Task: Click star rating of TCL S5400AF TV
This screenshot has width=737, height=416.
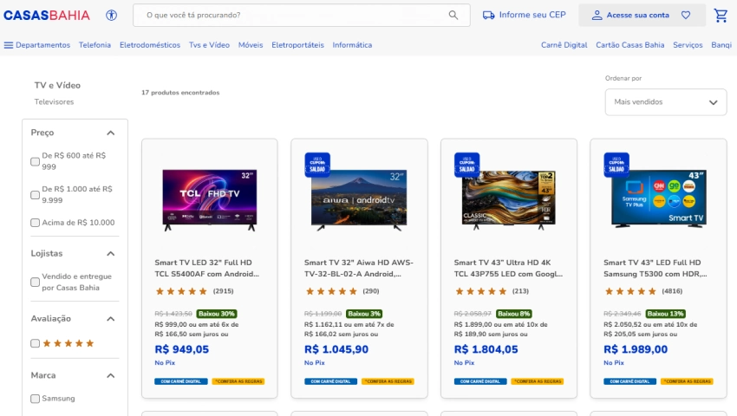Action: point(181,291)
